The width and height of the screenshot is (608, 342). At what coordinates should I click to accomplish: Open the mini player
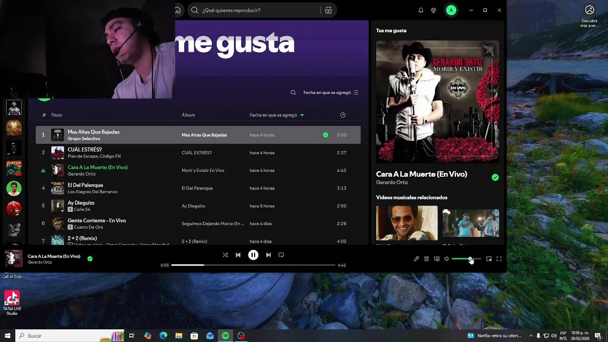[489, 259]
